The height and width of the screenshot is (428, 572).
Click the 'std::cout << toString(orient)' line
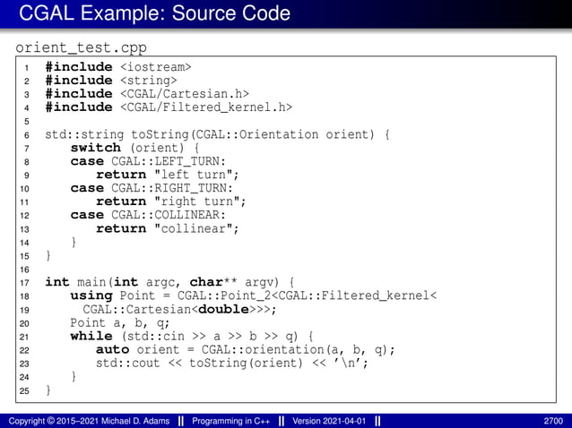point(232,364)
